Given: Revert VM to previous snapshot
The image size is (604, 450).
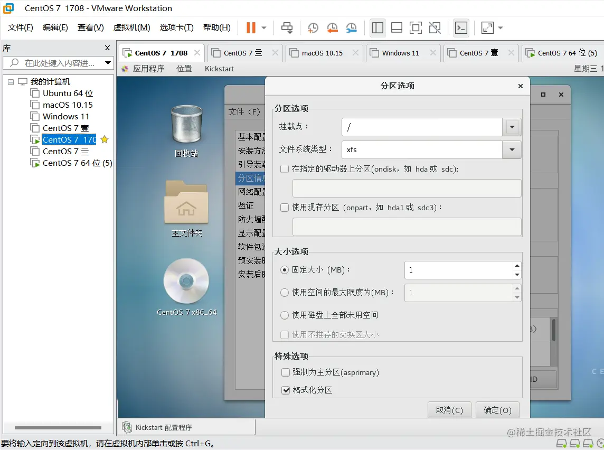Looking at the screenshot, I should click(332, 28).
